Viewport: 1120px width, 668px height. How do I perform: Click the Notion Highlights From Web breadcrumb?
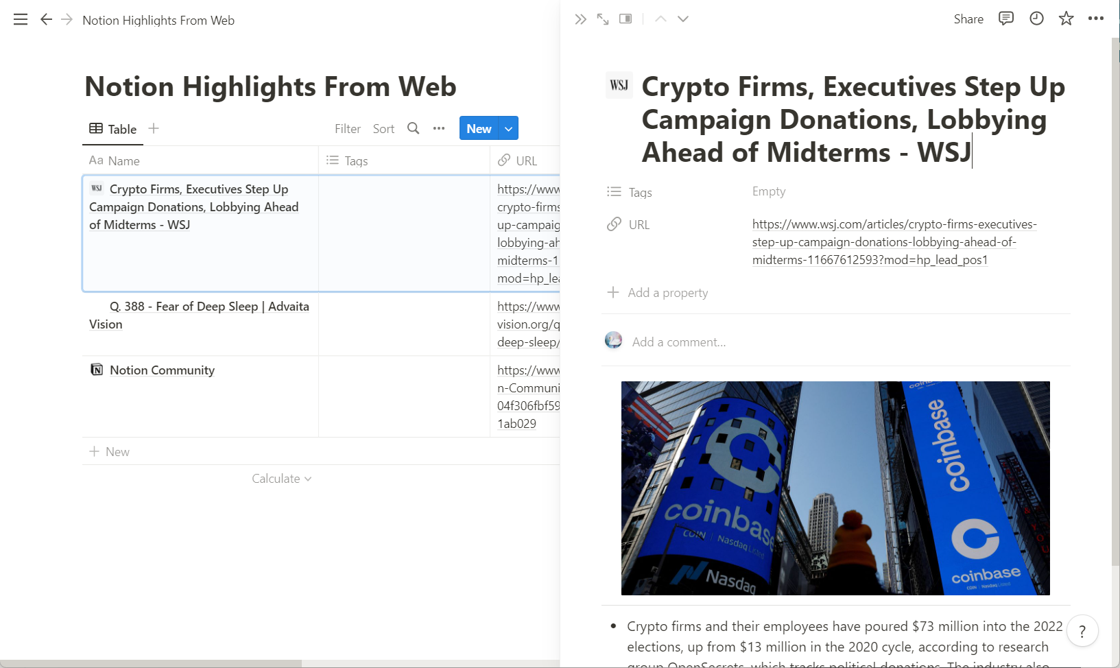(158, 21)
